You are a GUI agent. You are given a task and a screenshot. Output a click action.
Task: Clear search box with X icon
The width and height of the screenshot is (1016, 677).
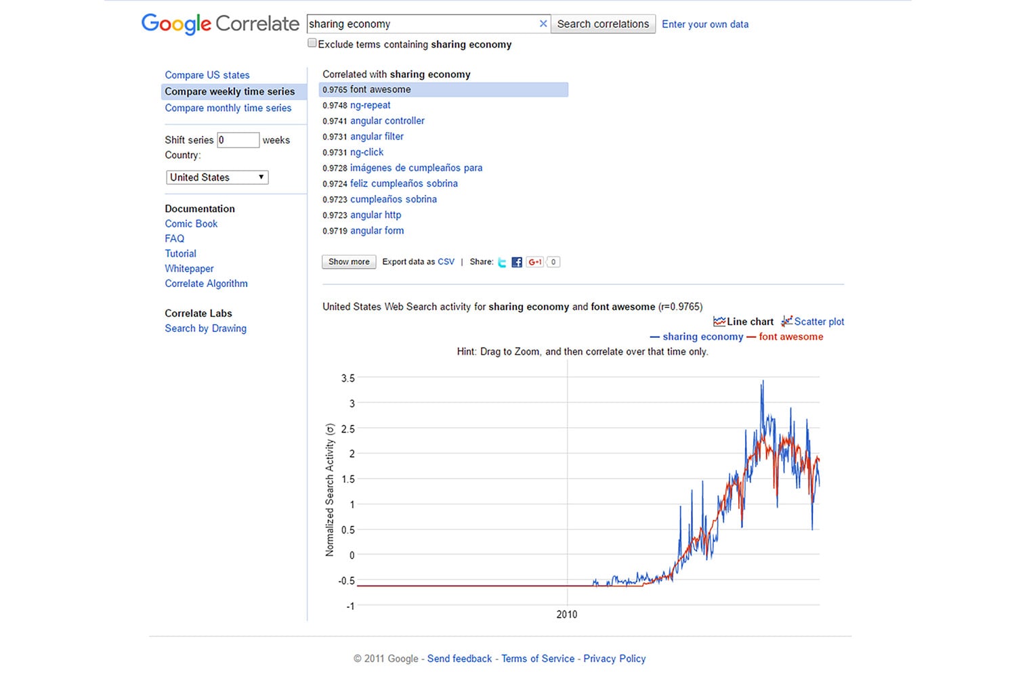543,24
